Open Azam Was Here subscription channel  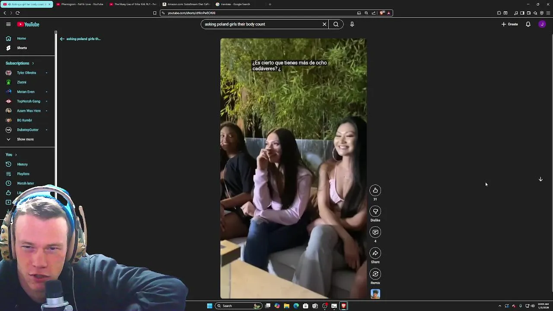click(x=28, y=111)
